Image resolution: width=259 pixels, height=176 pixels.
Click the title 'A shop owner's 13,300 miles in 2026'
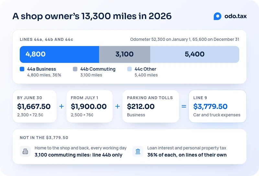(x=92, y=16)
